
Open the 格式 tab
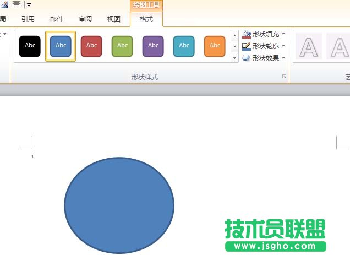(146, 19)
